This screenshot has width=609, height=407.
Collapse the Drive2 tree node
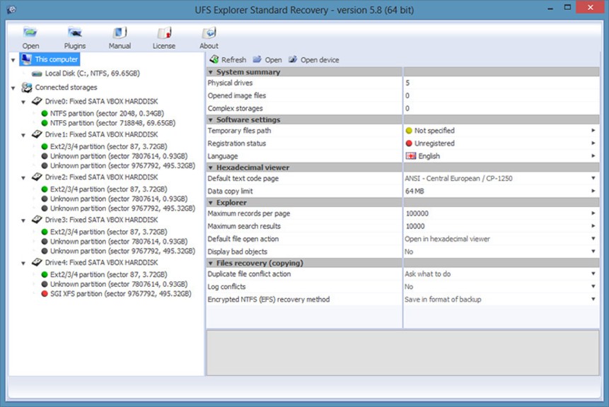tap(24, 178)
